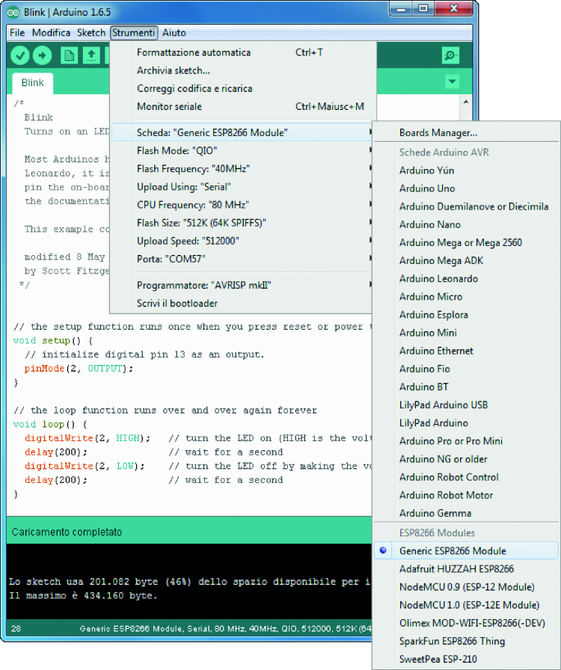Select Arduino Nano board
Screen dimensions: 561x670
pyautogui.click(x=466, y=224)
